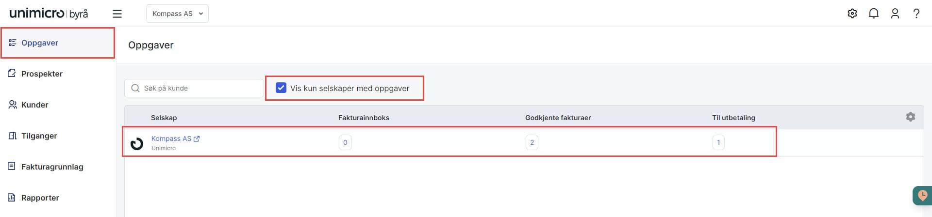932x217 pixels.
Task: Click the Kompass AS company logo
Action: [137, 143]
